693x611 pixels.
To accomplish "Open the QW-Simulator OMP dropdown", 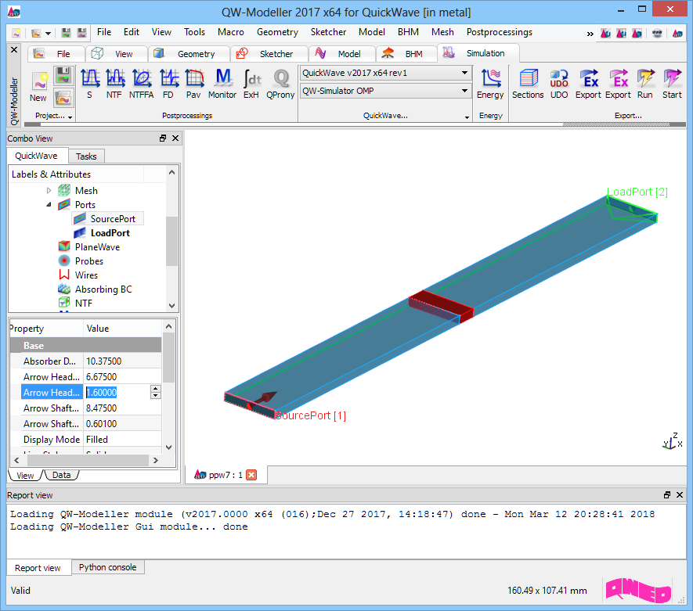I will 464,92.
